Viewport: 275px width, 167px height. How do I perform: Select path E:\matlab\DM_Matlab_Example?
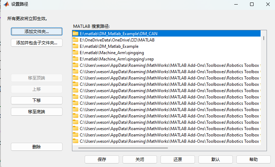(166, 46)
